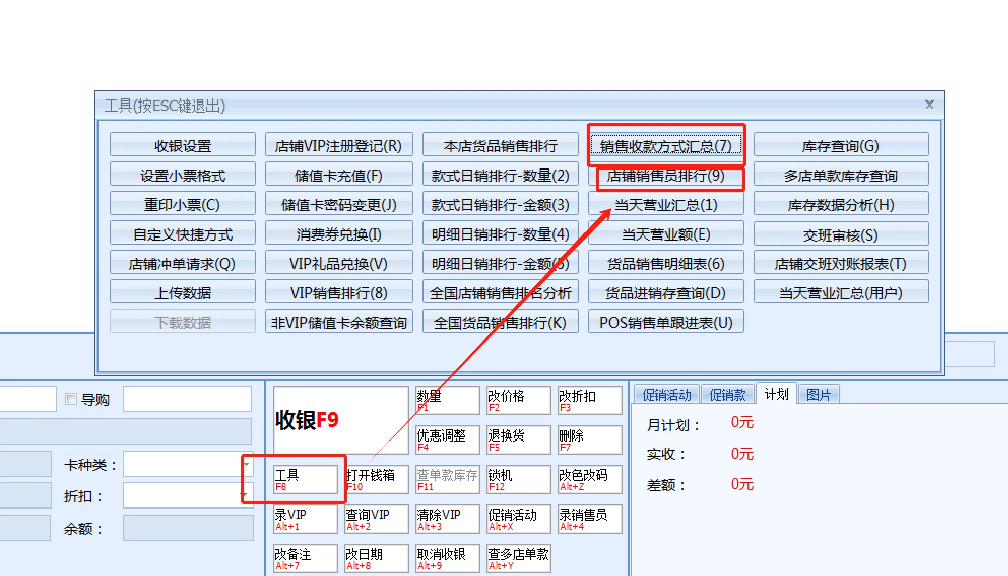Screen dimensions: 1008x576
Task: Select the 数量 F1 function key
Action: tap(446, 400)
